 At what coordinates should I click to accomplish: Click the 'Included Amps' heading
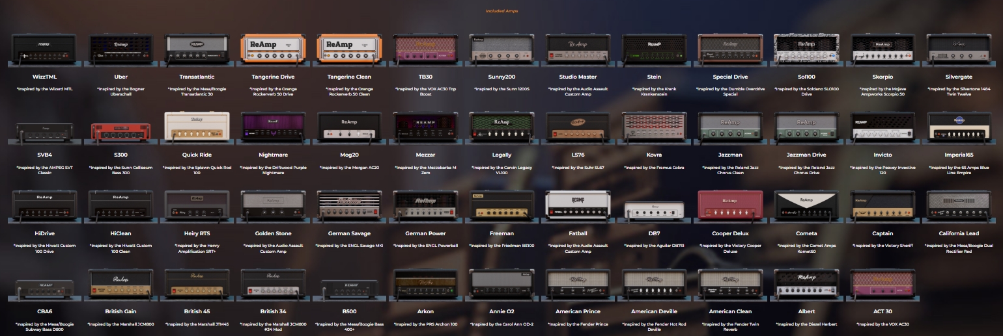pyautogui.click(x=501, y=11)
